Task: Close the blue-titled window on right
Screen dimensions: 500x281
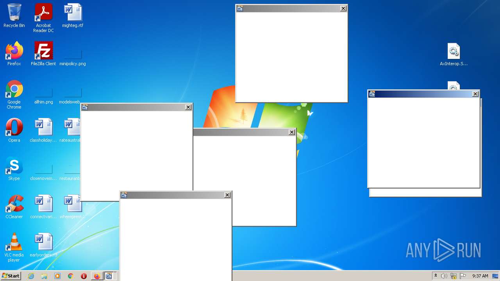Action: (475, 94)
